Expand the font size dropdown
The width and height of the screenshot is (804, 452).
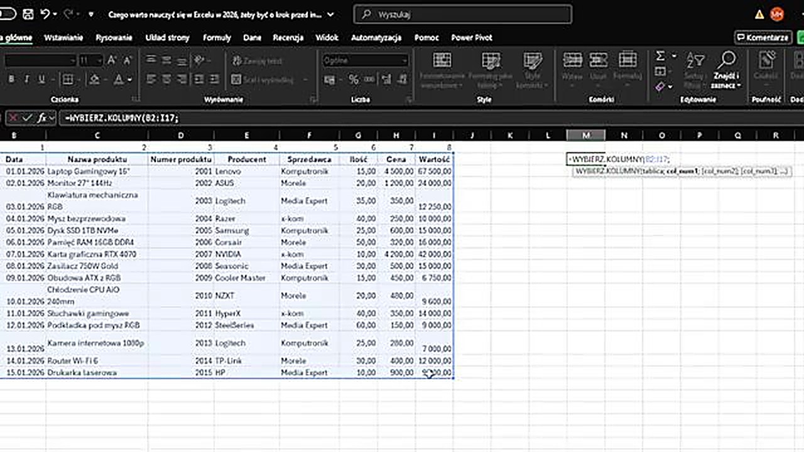click(99, 60)
